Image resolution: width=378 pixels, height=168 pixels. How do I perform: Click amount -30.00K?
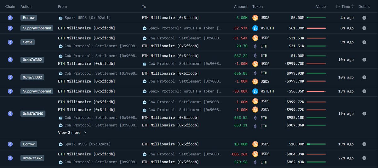(240, 91)
